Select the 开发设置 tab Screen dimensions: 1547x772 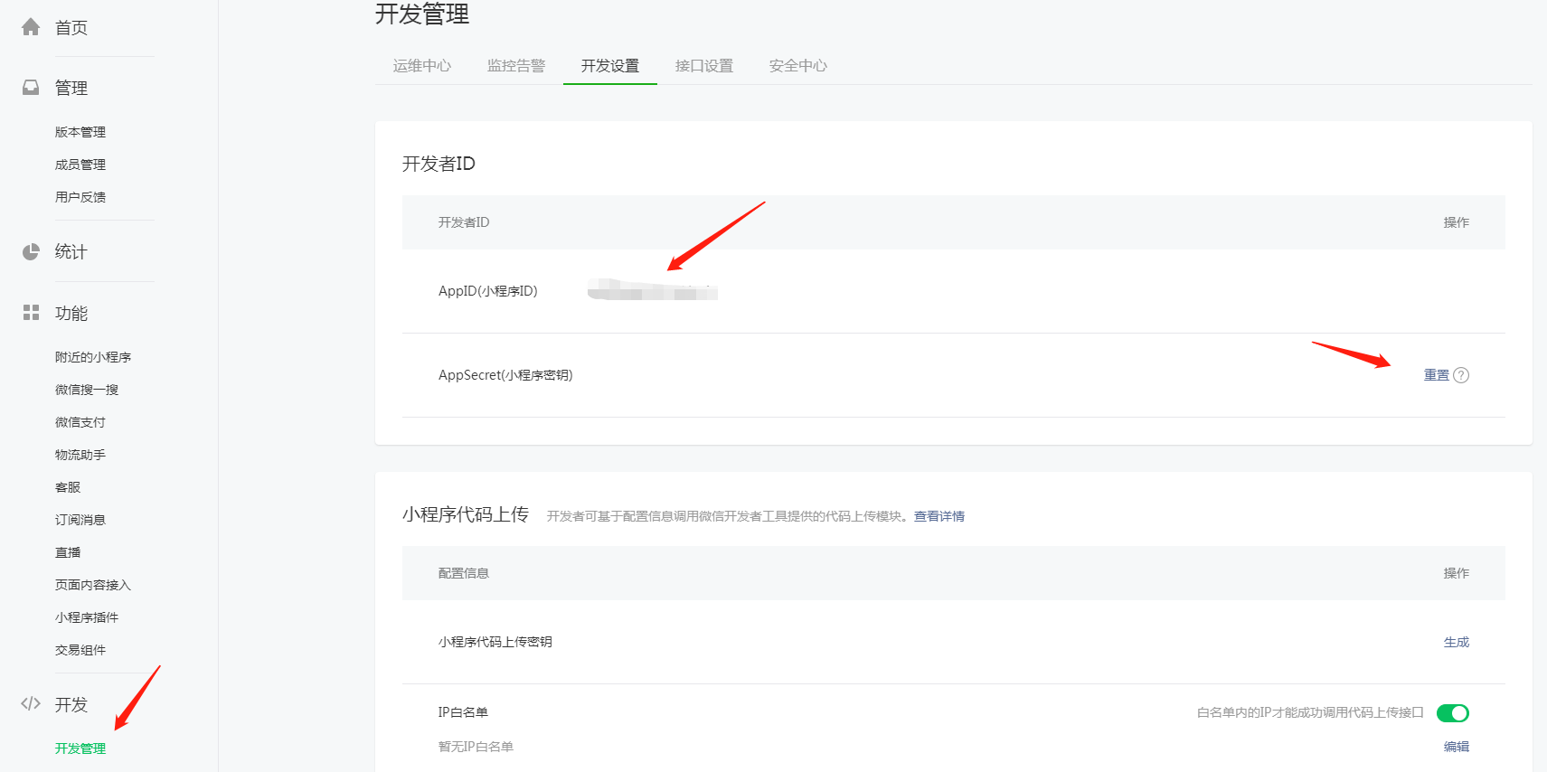(x=610, y=66)
